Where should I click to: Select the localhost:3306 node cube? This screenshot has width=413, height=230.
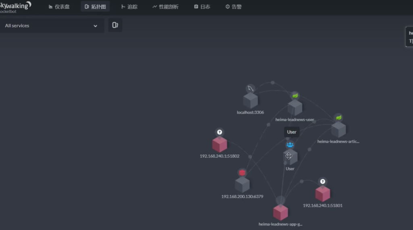tap(250, 101)
